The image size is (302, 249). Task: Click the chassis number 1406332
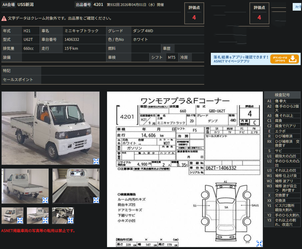[72, 40]
